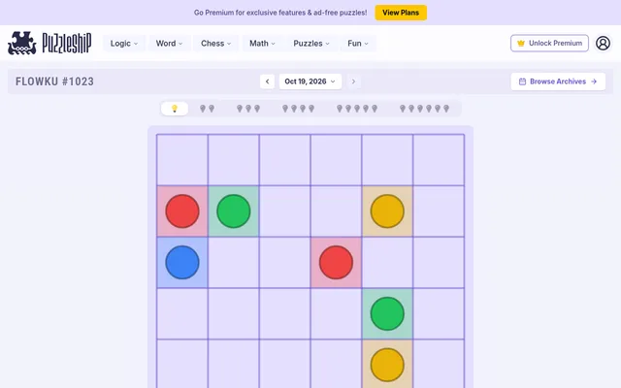The height and width of the screenshot is (388, 621).
Task: Click the green dot beside the red dot
Action: coord(234,211)
